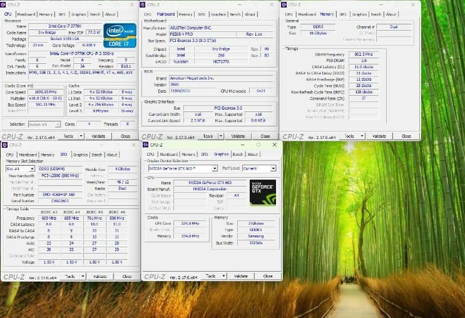Click the Samsung memory vendor field
The width and height of the screenshot is (465, 318).
coord(255,237)
